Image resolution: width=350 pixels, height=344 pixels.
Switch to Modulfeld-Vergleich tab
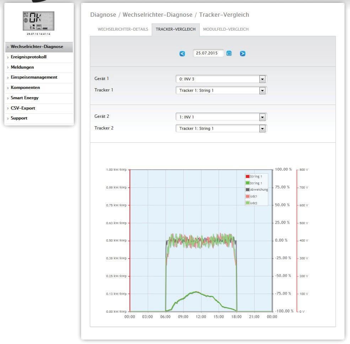[226, 29]
